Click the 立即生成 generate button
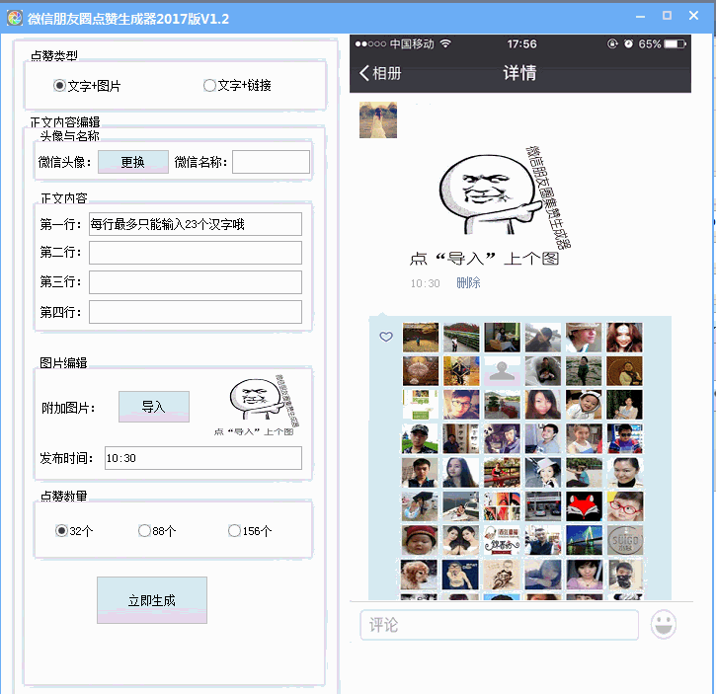Viewport: 716px width, 694px height. 152,600
